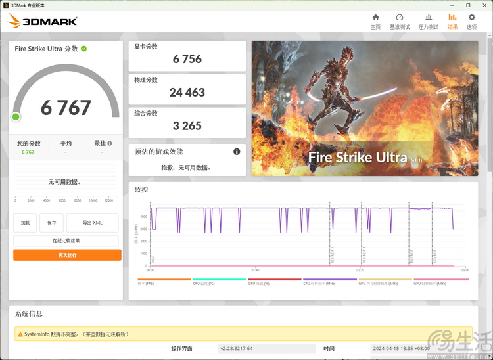Click 在线比较结果 compare online button
This screenshot has width=493, height=360.
(x=66, y=241)
